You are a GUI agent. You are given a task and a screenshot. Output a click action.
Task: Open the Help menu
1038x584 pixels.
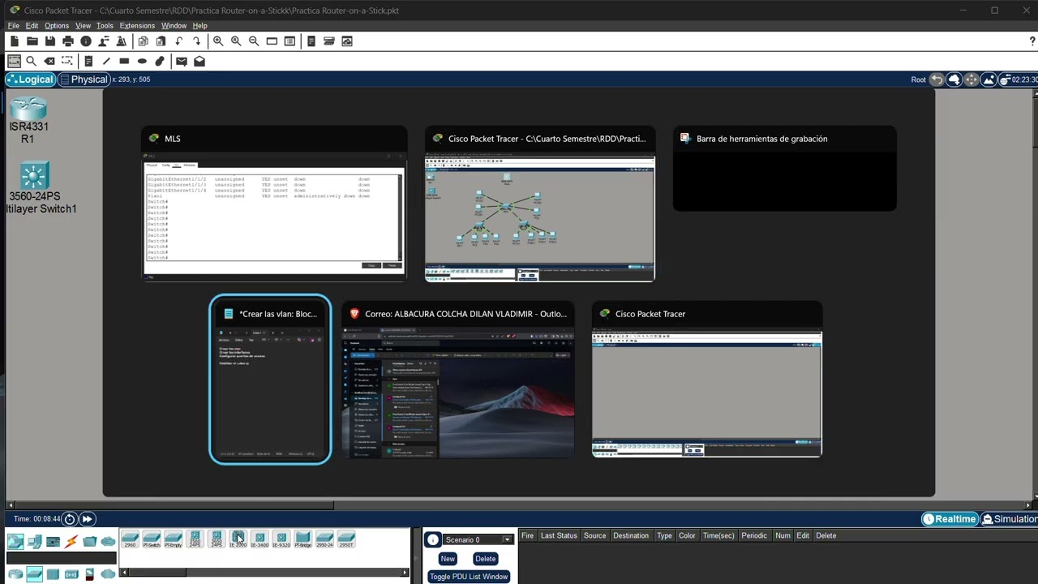coord(199,26)
